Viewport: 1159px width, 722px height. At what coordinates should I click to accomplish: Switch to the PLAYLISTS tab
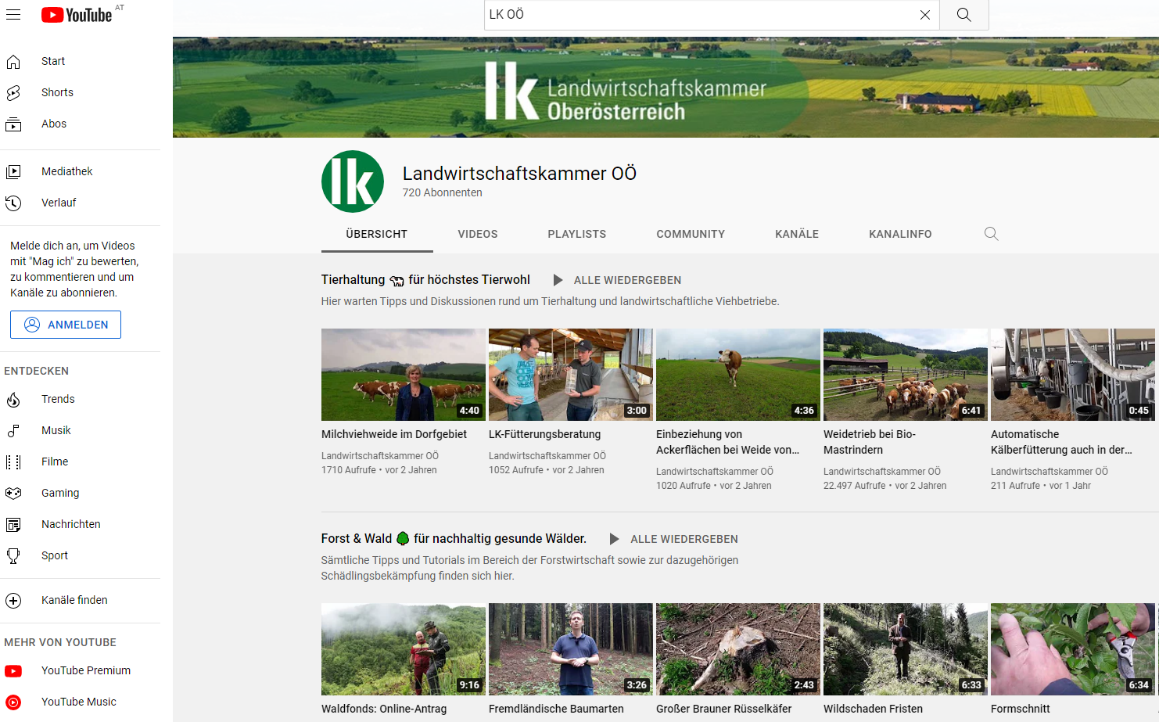pyautogui.click(x=576, y=234)
